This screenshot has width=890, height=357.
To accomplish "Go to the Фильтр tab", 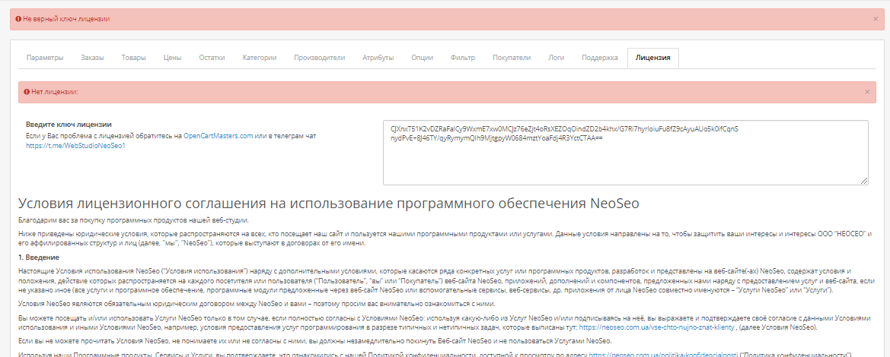I will [463, 58].
